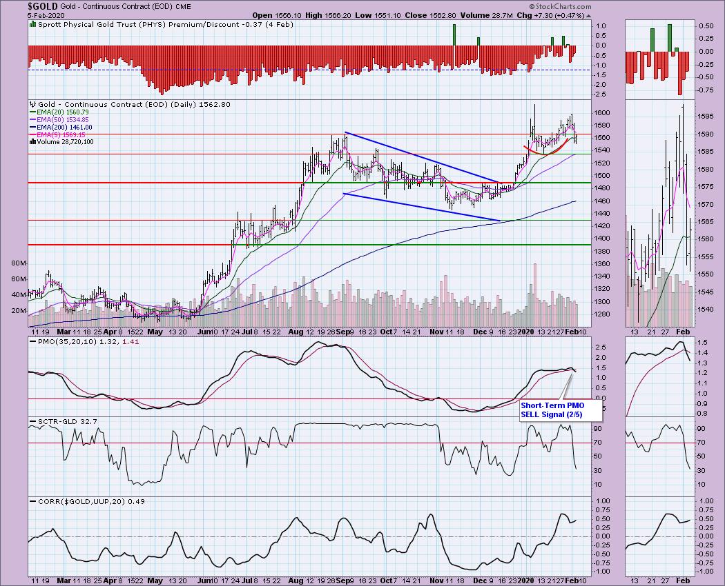Click the $GOLD ticker symbol title

point(43,6)
